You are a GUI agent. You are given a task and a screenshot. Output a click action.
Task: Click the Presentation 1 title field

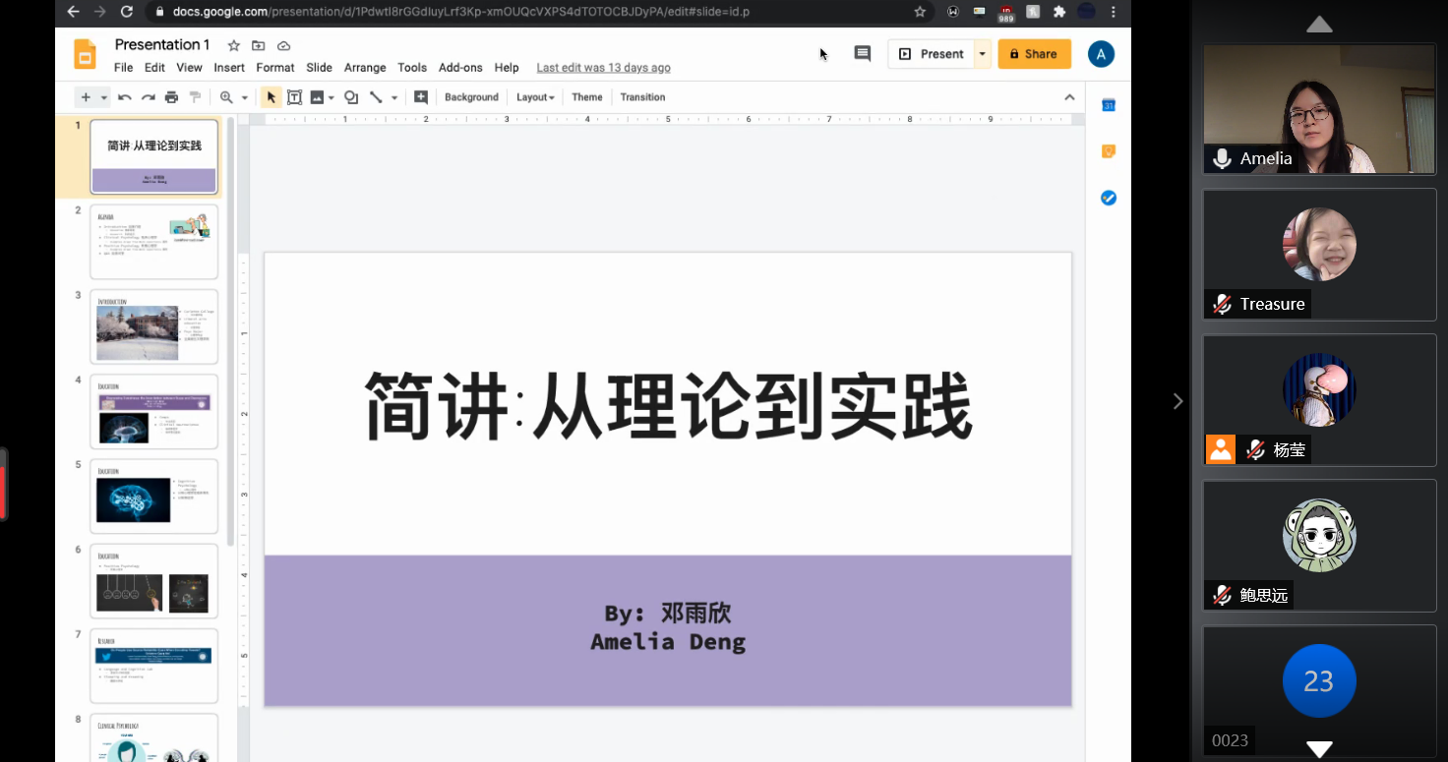coord(162,45)
